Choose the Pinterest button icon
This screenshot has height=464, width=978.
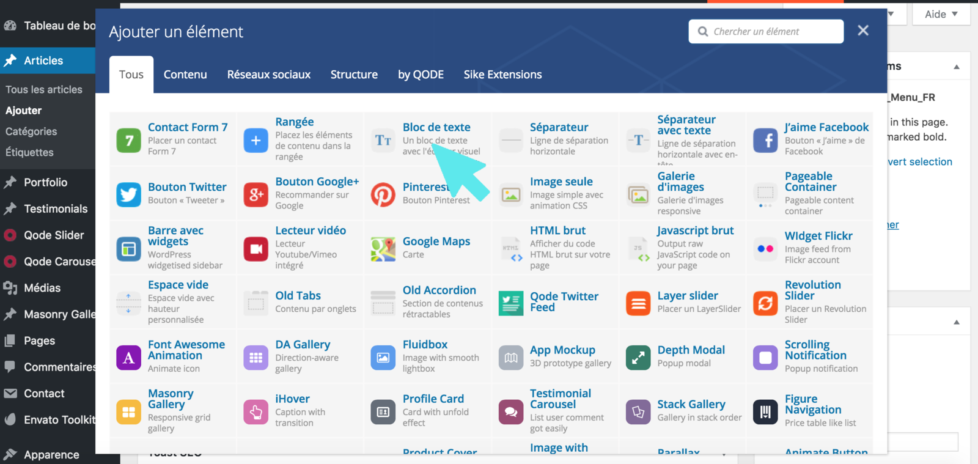pyautogui.click(x=383, y=195)
